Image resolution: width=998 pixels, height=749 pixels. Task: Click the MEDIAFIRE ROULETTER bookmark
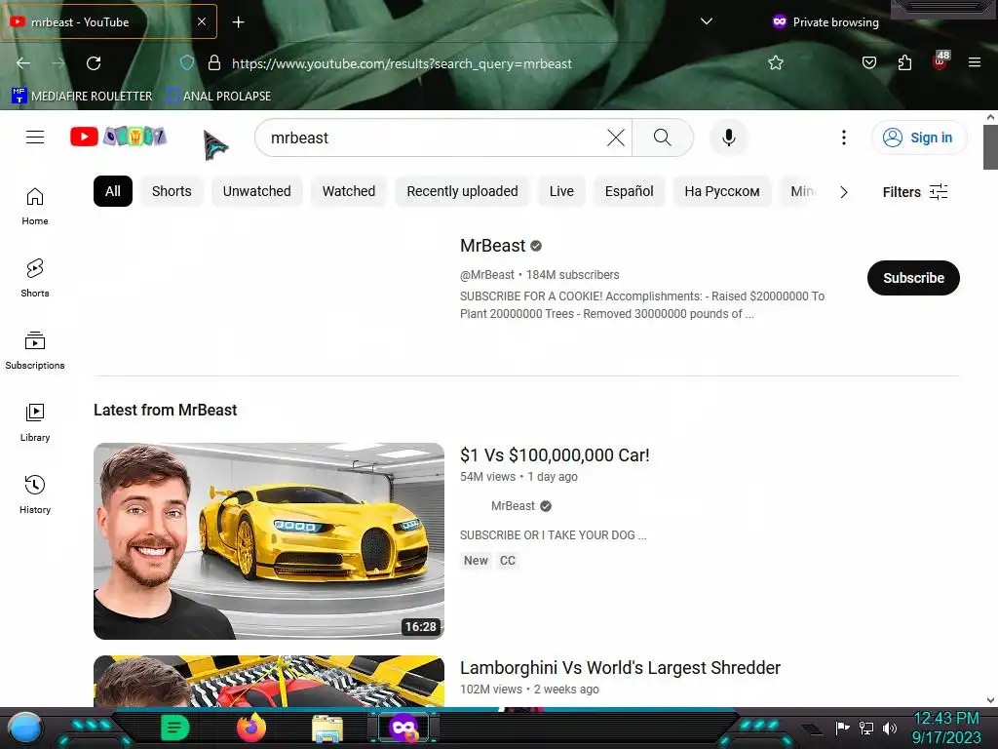tap(82, 97)
